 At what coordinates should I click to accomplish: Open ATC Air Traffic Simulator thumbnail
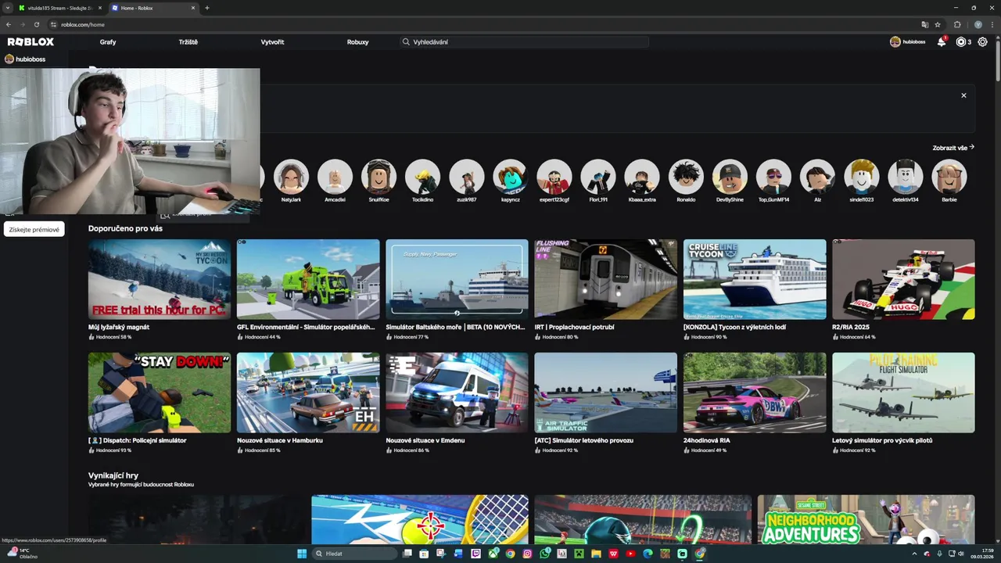click(x=606, y=393)
